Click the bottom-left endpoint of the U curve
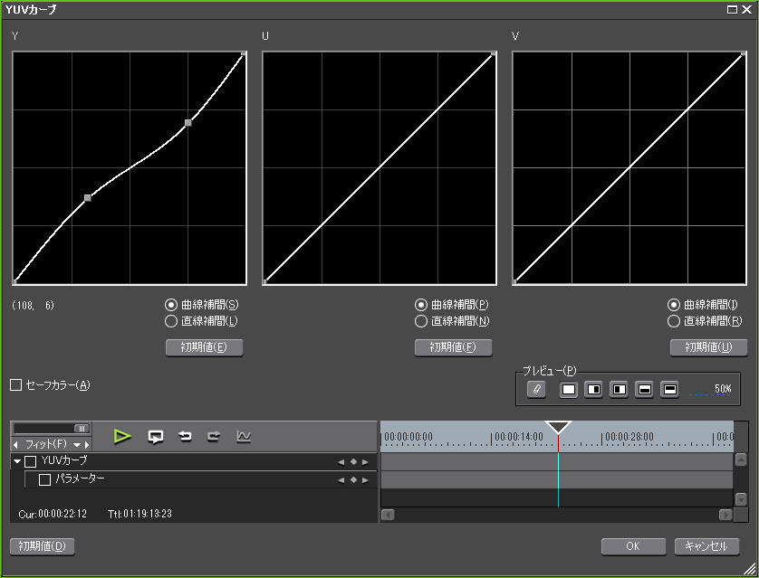Viewport: 759px width, 578px height. (x=264, y=281)
